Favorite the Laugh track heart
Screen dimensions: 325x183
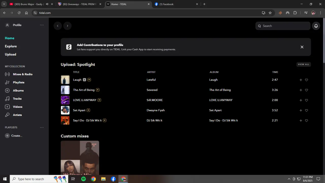(x=306, y=80)
